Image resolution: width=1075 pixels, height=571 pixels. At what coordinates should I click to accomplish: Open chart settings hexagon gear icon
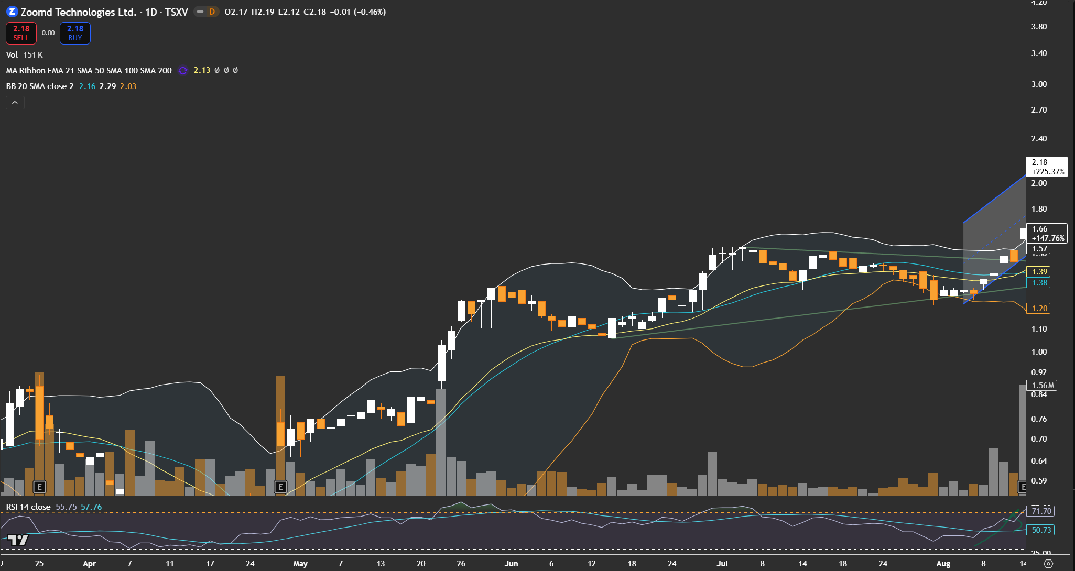coord(1048,564)
